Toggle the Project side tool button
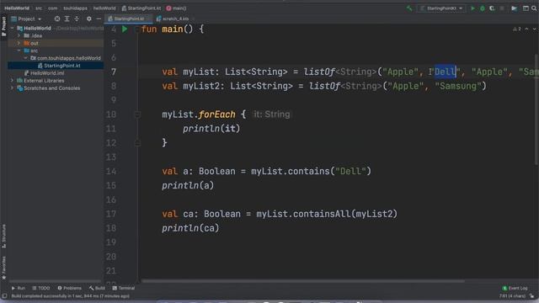Screen dimensions: 539x303 coord(3,26)
